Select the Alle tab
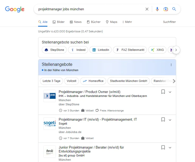 click(x=43, y=22)
